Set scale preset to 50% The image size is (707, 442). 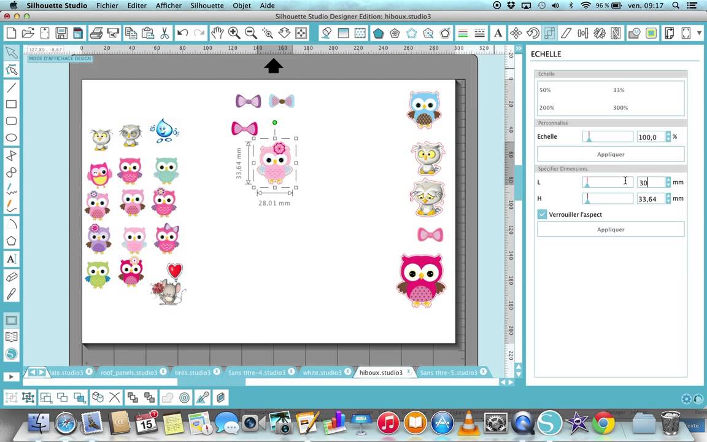tap(545, 90)
